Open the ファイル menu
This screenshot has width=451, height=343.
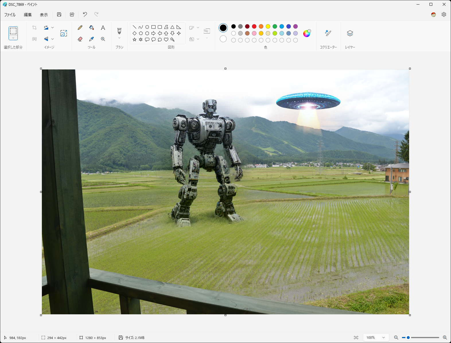[10, 15]
